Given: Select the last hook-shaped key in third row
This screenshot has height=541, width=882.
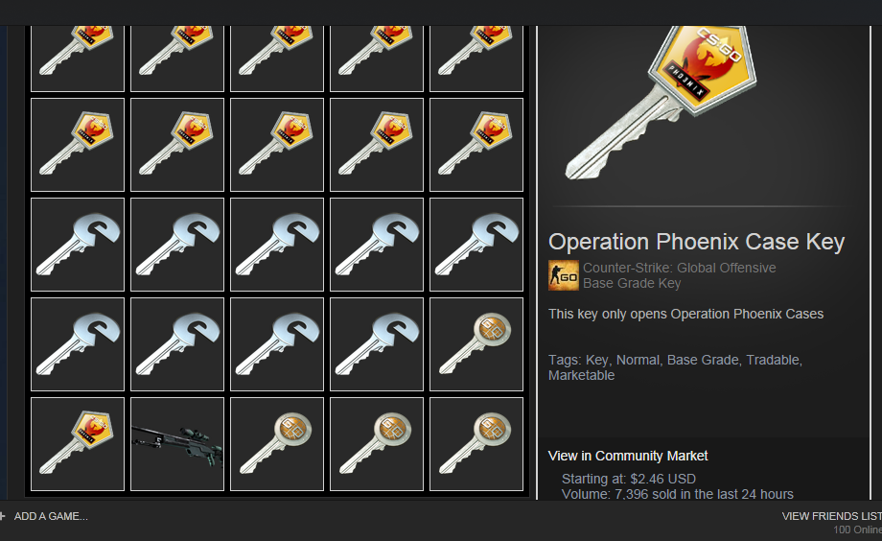Looking at the screenshot, I should [x=476, y=245].
